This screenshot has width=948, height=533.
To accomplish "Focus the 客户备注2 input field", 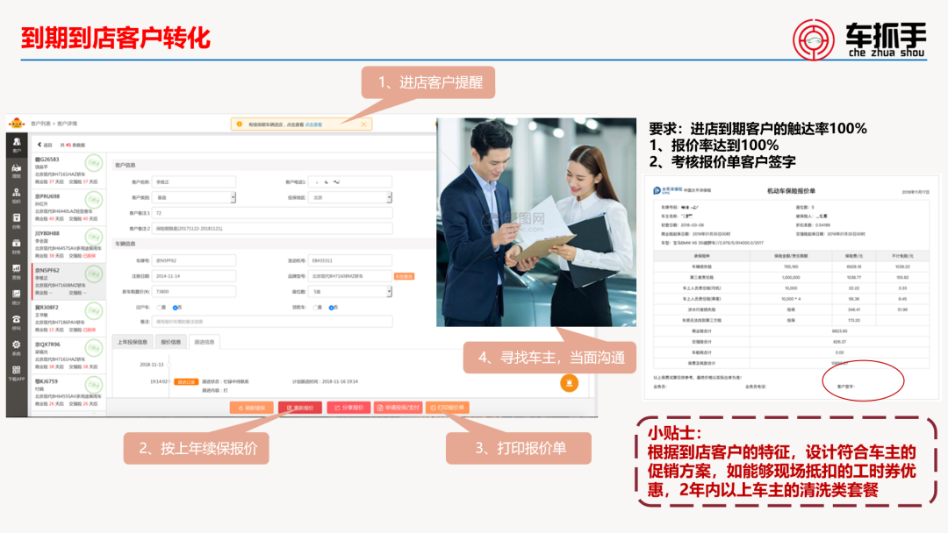I will coord(272,229).
